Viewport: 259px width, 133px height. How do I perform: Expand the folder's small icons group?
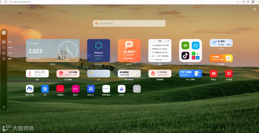(196, 55)
